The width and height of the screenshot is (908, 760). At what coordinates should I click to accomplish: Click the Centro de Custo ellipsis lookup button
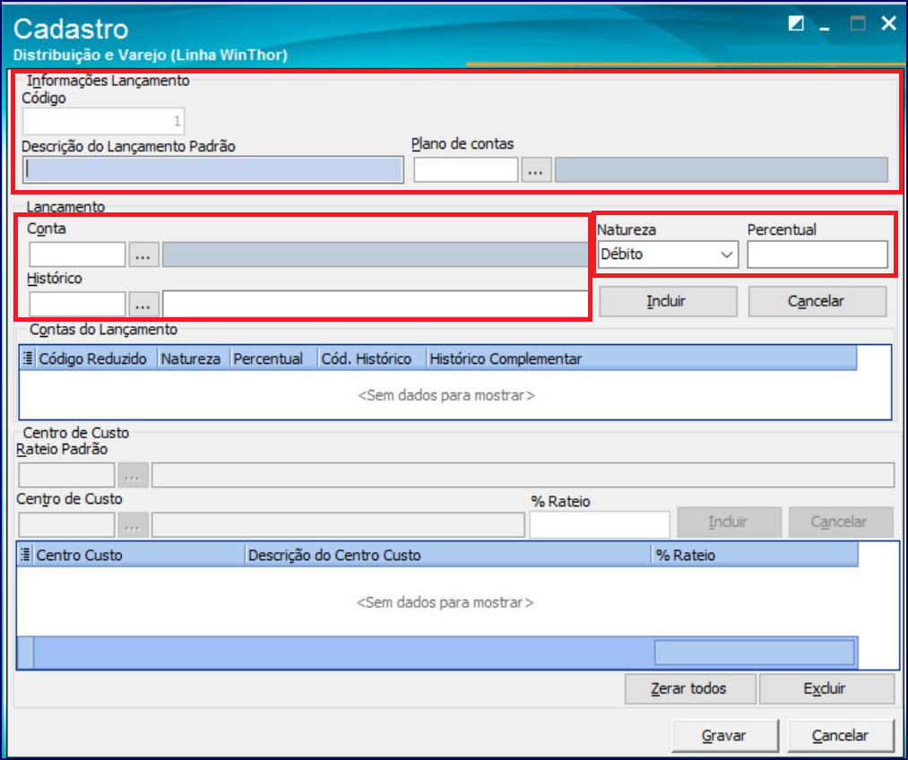click(133, 525)
